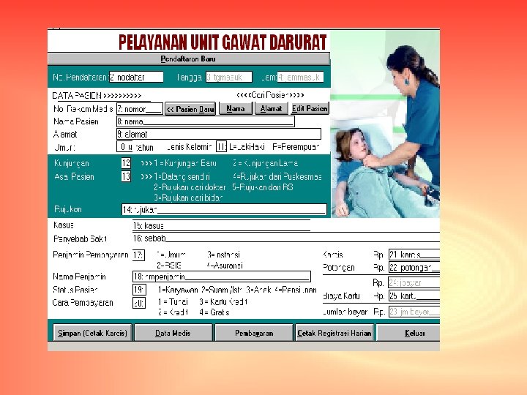
Task: Click the Umur tahun field
Action: pyautogui.click(x=124, y=147)
